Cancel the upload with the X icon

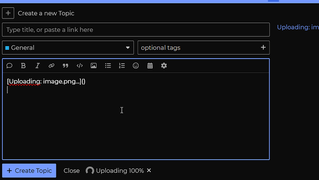pos(149,170)
